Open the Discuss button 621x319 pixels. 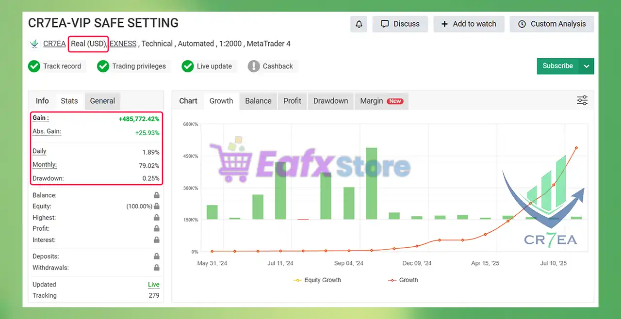coord(400,24)
